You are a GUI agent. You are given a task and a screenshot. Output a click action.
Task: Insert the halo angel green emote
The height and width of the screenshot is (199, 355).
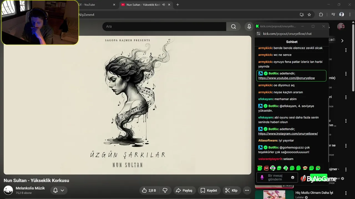260,168
